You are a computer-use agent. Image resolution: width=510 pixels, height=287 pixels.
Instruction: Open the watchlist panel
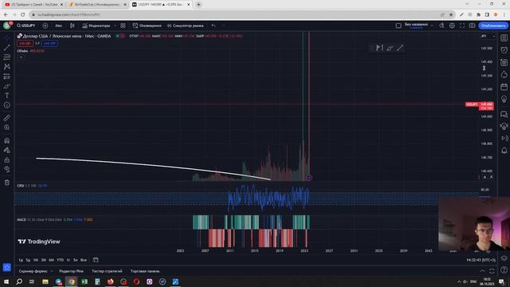[x=504, y=38]
